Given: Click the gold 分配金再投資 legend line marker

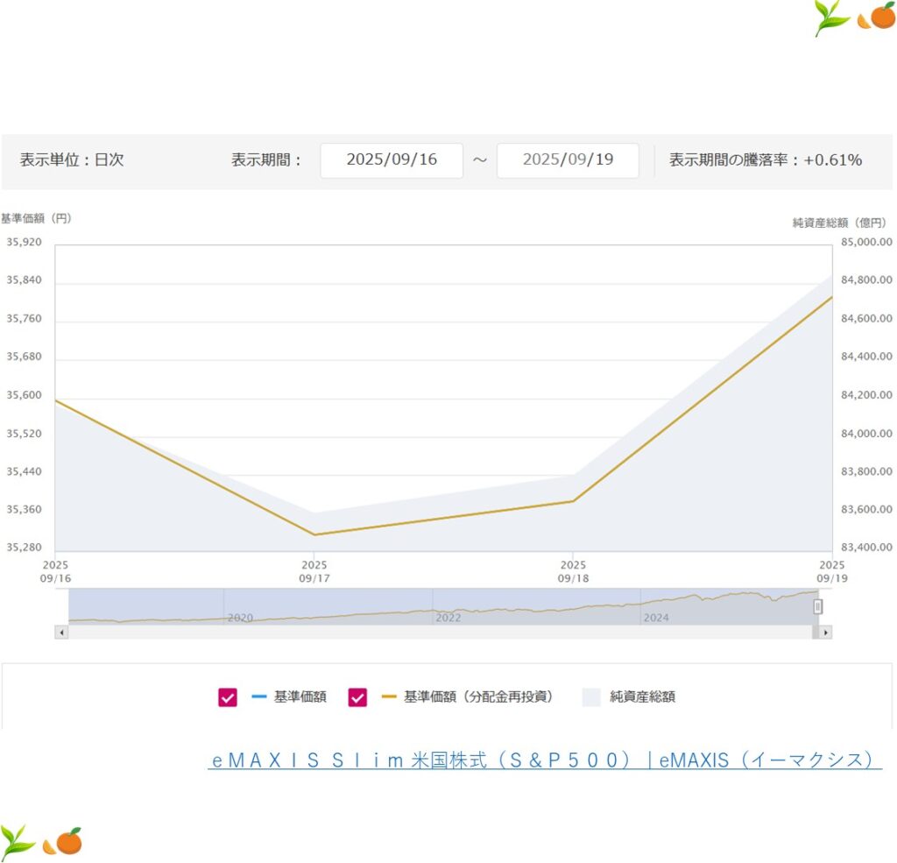Looking at the screenshot, I should (x=388, y=697).
